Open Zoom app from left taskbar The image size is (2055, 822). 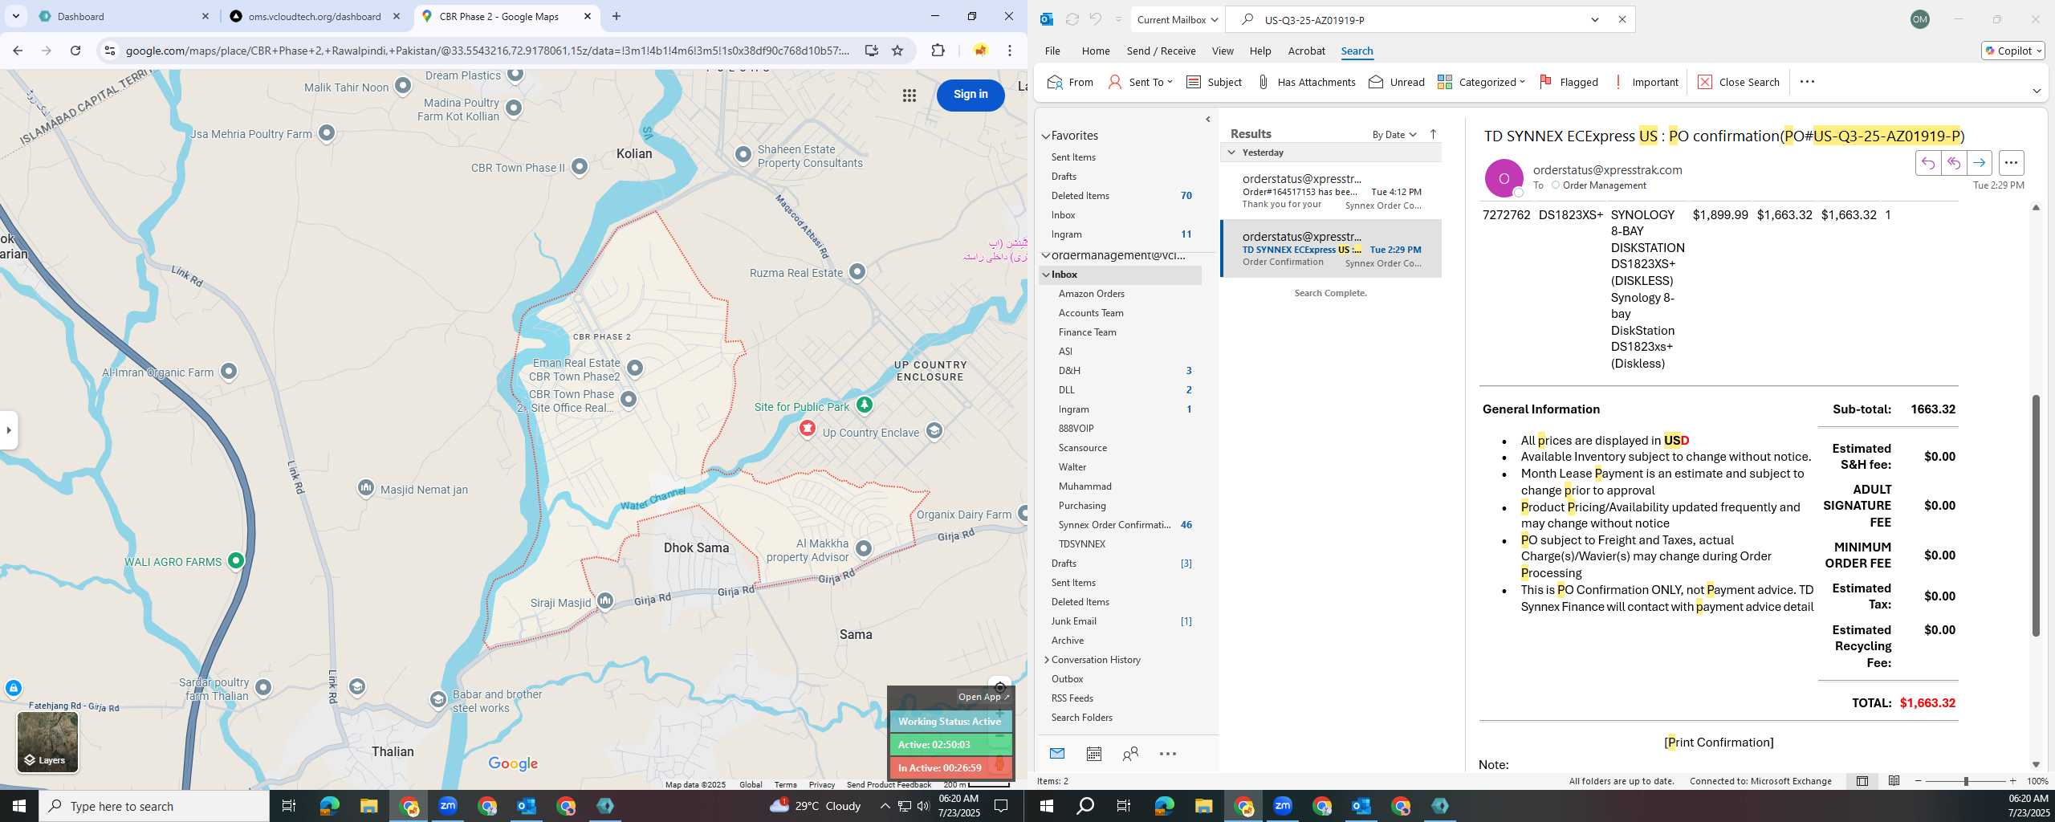tap(448, 806)
